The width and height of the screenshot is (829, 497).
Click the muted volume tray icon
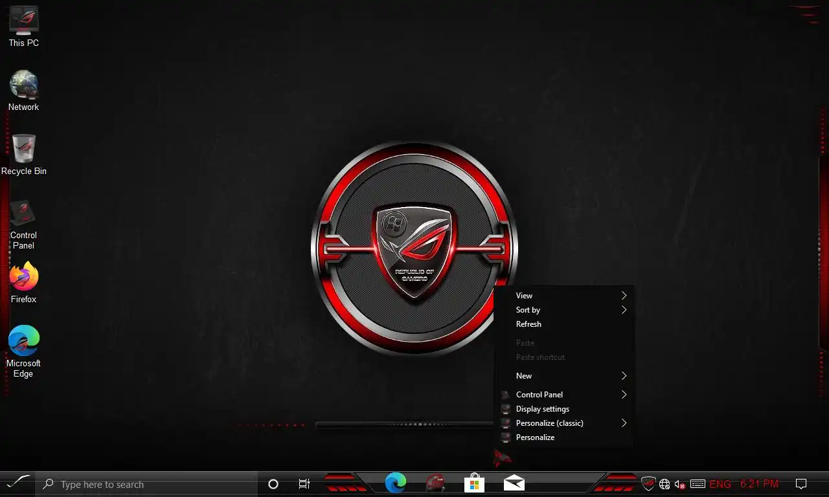[x=680, y=484]
